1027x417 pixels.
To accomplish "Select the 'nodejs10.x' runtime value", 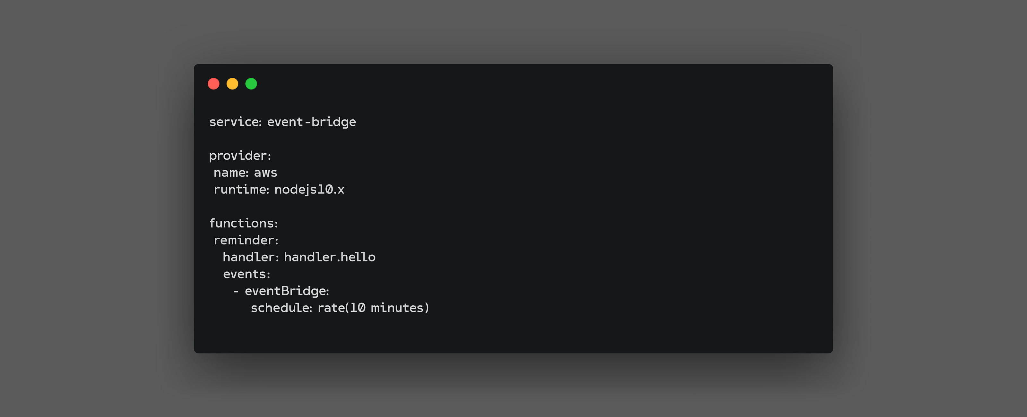I will (309, 189).
